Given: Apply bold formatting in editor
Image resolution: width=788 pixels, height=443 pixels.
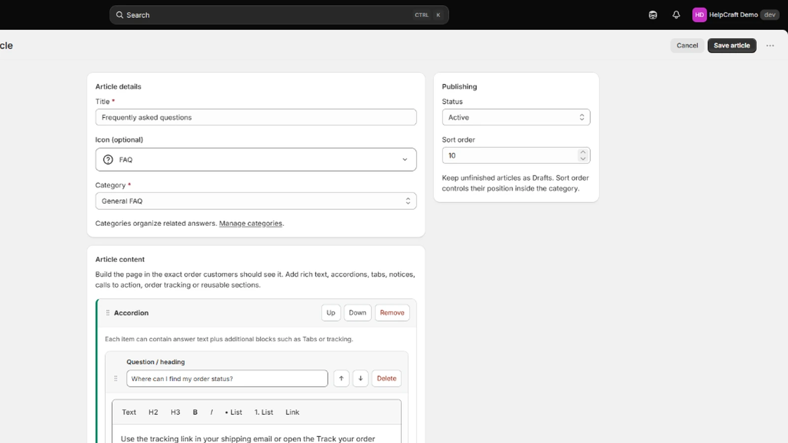Looking at the screenshot, I should tap(195, 412).
